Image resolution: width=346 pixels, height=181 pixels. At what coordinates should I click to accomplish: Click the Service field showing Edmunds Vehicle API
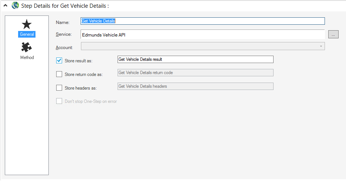203,35
